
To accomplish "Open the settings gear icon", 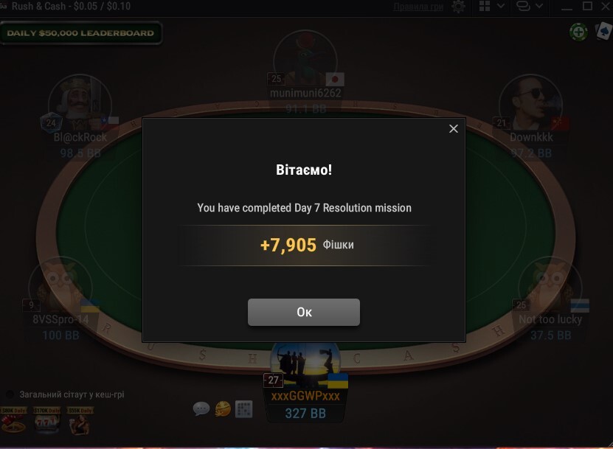I will point(458,6).
